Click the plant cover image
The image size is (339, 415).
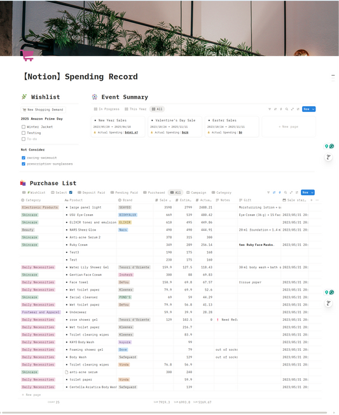coord(169,28)
